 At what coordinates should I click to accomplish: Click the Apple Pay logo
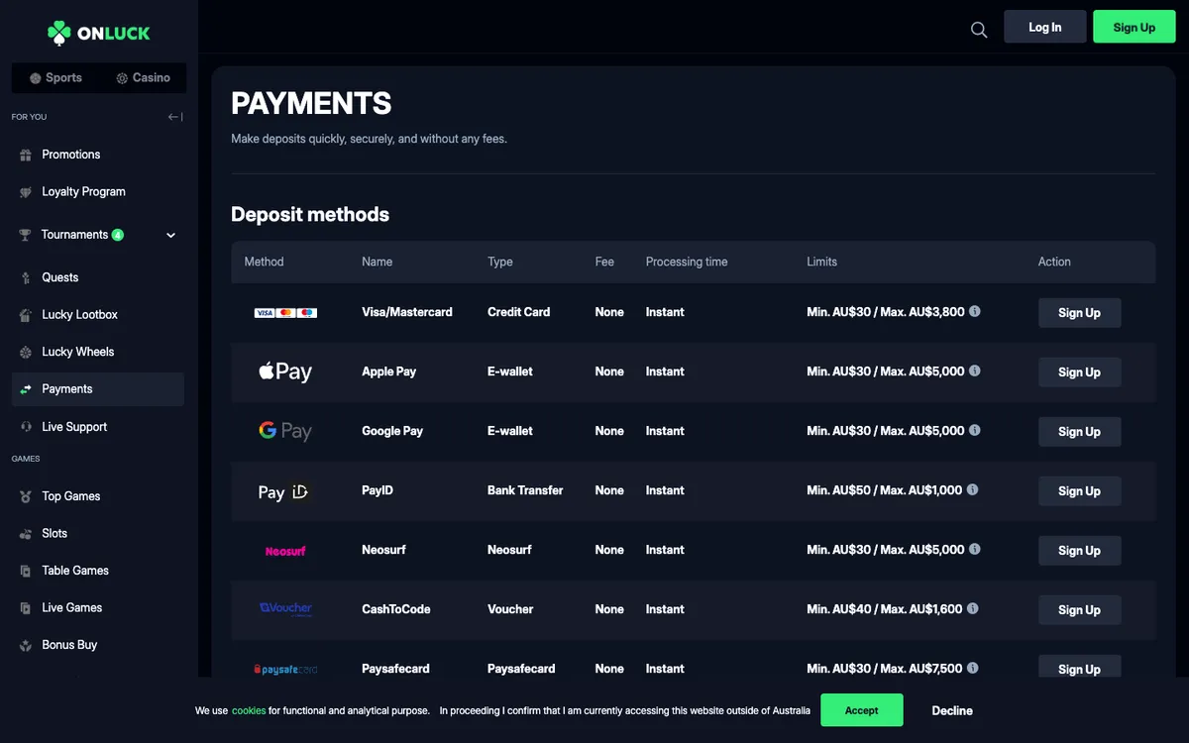click(x=285, y=371)
